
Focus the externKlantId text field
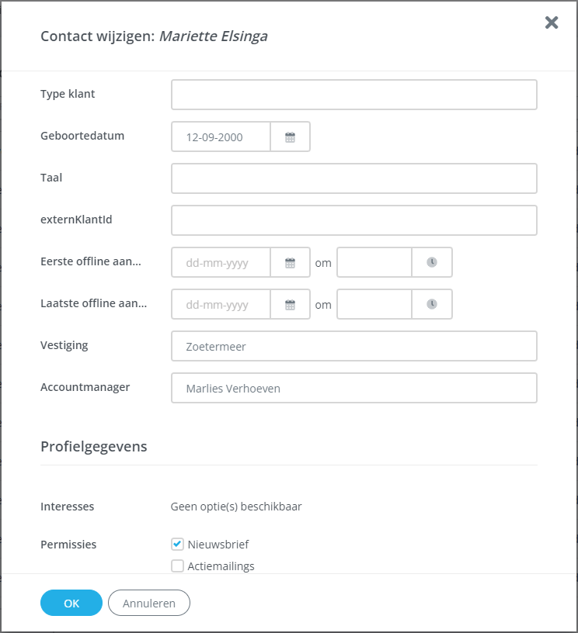[353, 220]
